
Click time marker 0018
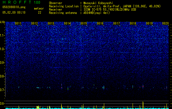coord(133,23)
